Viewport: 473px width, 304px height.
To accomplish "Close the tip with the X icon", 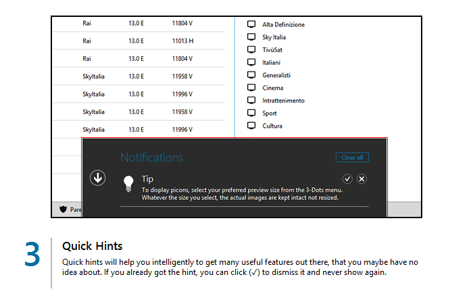I will (x=362, y=178).
